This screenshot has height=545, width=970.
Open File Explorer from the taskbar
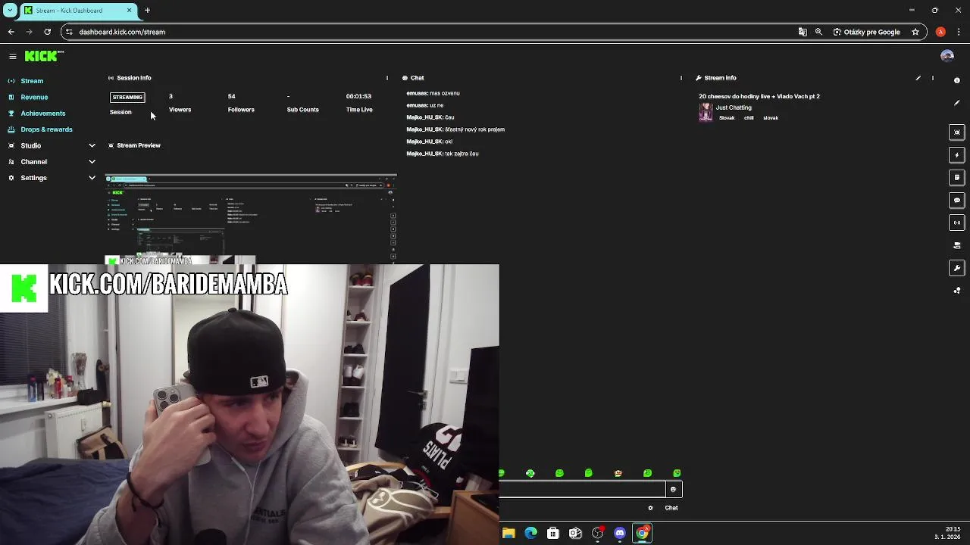click(x=508, y=533)
